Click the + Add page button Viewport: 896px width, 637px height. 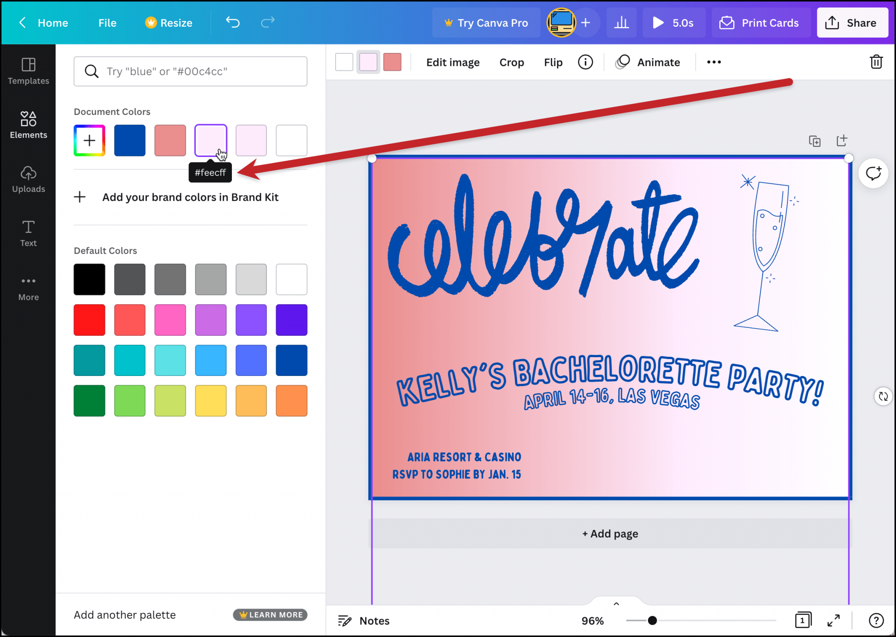(x=610, y=533)
